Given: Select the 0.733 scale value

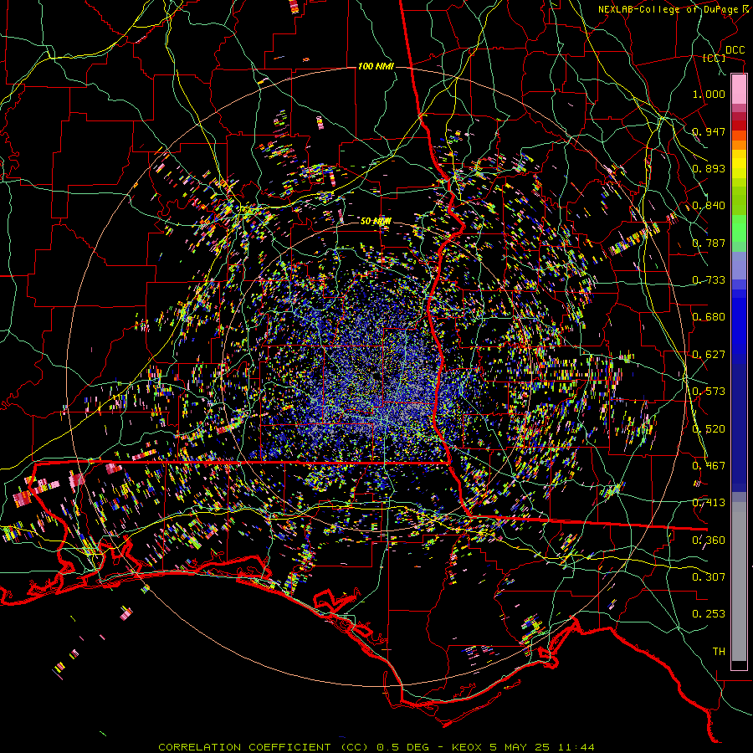Looking at the screenshot, I should pos(709,280).
